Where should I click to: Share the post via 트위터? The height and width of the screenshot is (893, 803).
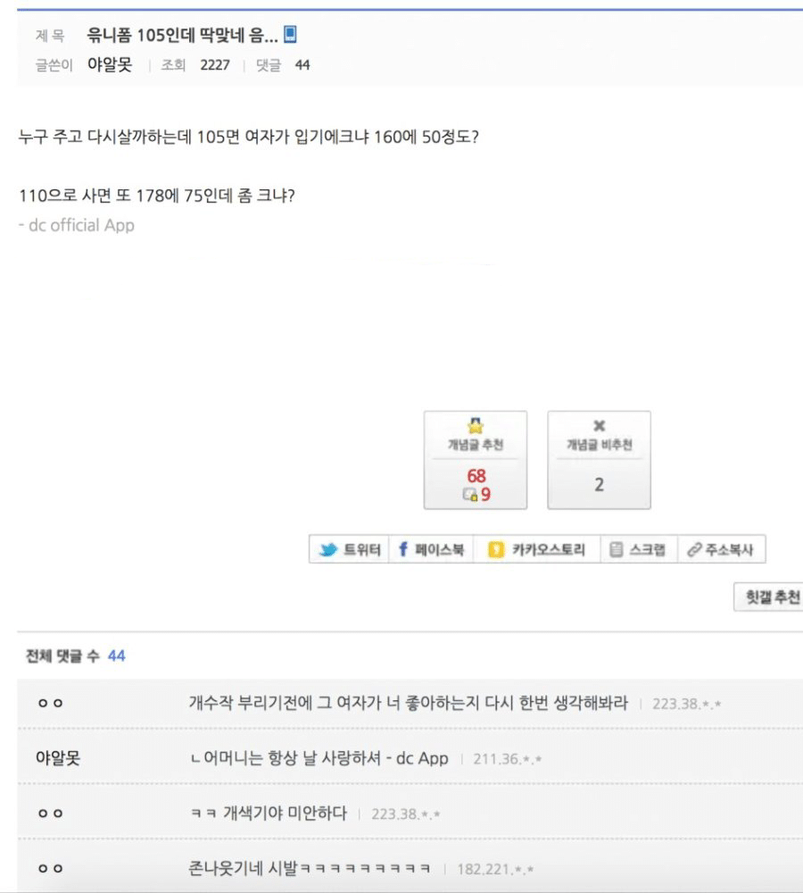point(350,549)
